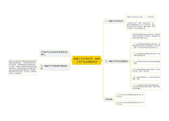Viewport: 169px width, 121px height.
Task: Select node '二、销售三无产品去哪里投诉'
Action: point(117,61)
